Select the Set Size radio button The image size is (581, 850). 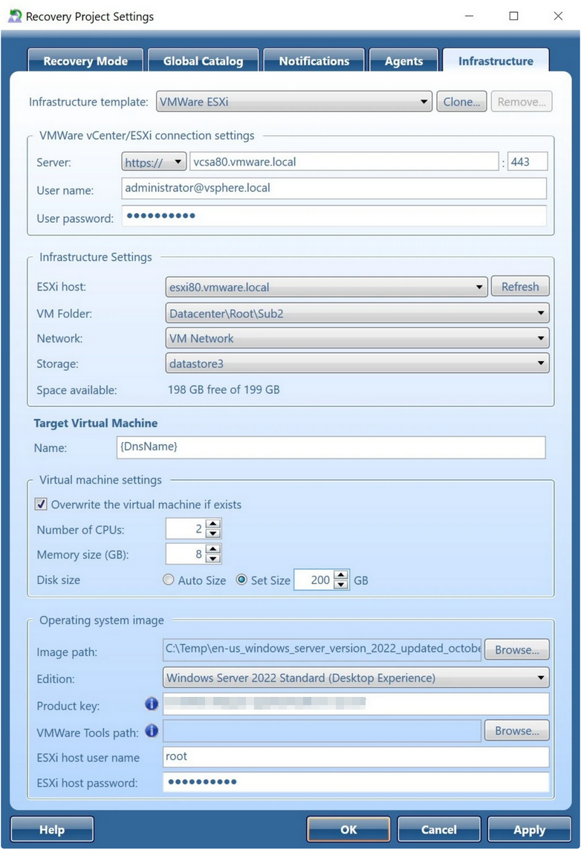[241, 580]
